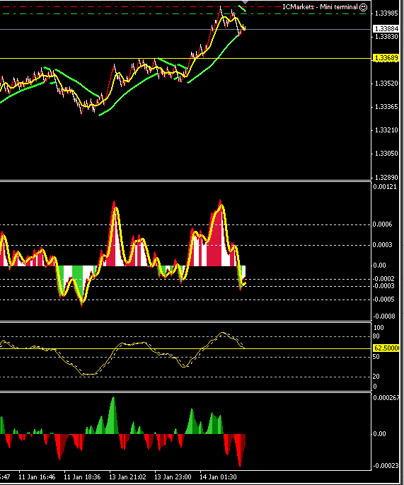Select the 14 Jan 01:30 time label

(218, 477)
